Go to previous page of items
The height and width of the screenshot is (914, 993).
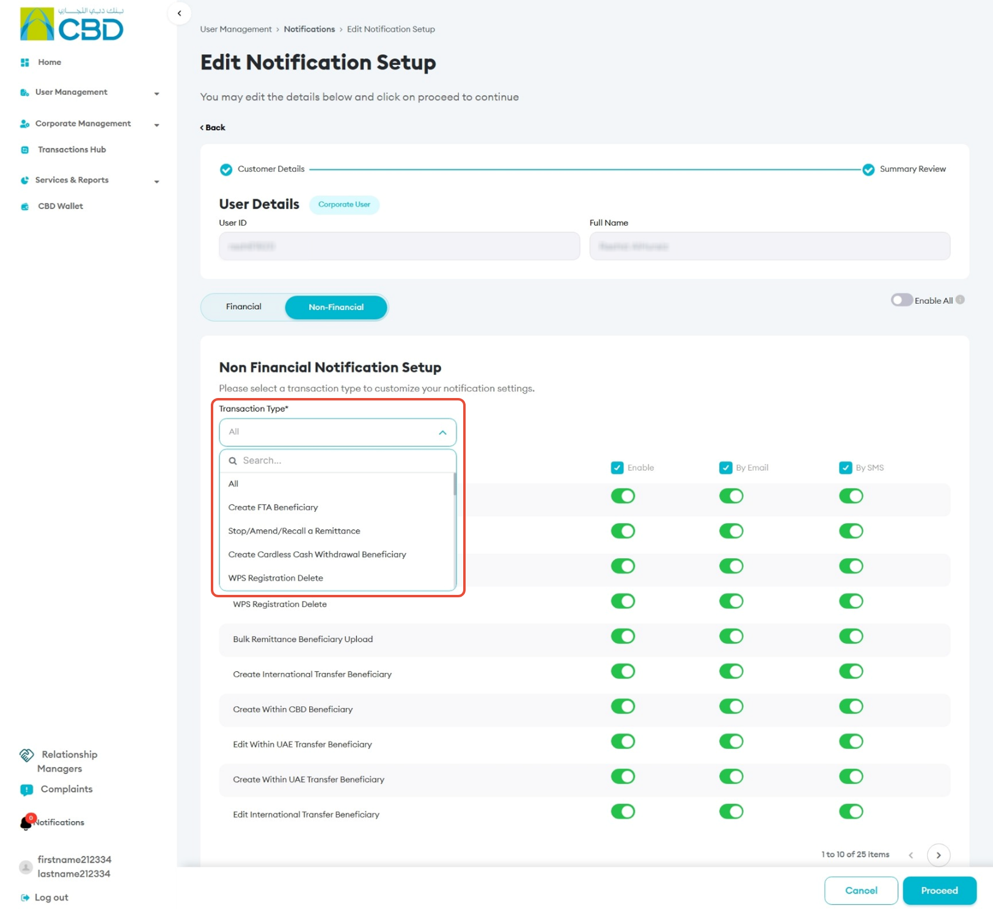(911, 855)
